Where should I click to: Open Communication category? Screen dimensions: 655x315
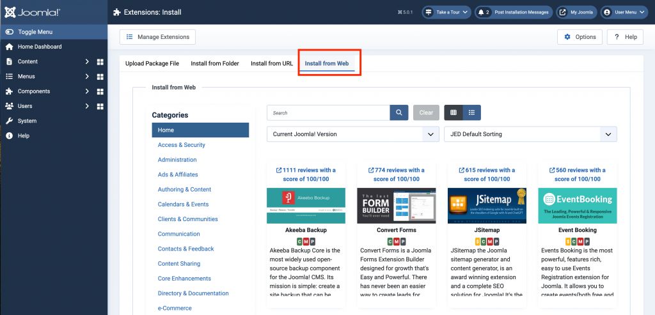[x=179, y=234]
